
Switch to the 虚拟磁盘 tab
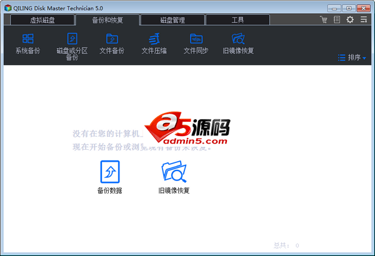42,20
